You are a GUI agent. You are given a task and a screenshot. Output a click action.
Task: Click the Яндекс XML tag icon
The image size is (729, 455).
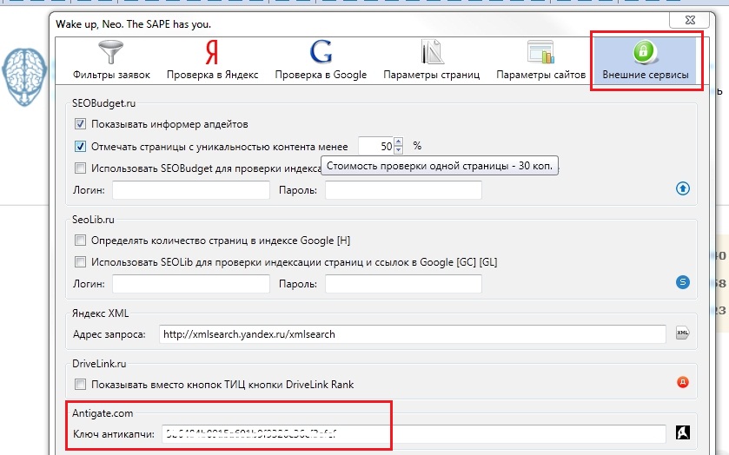682,333
